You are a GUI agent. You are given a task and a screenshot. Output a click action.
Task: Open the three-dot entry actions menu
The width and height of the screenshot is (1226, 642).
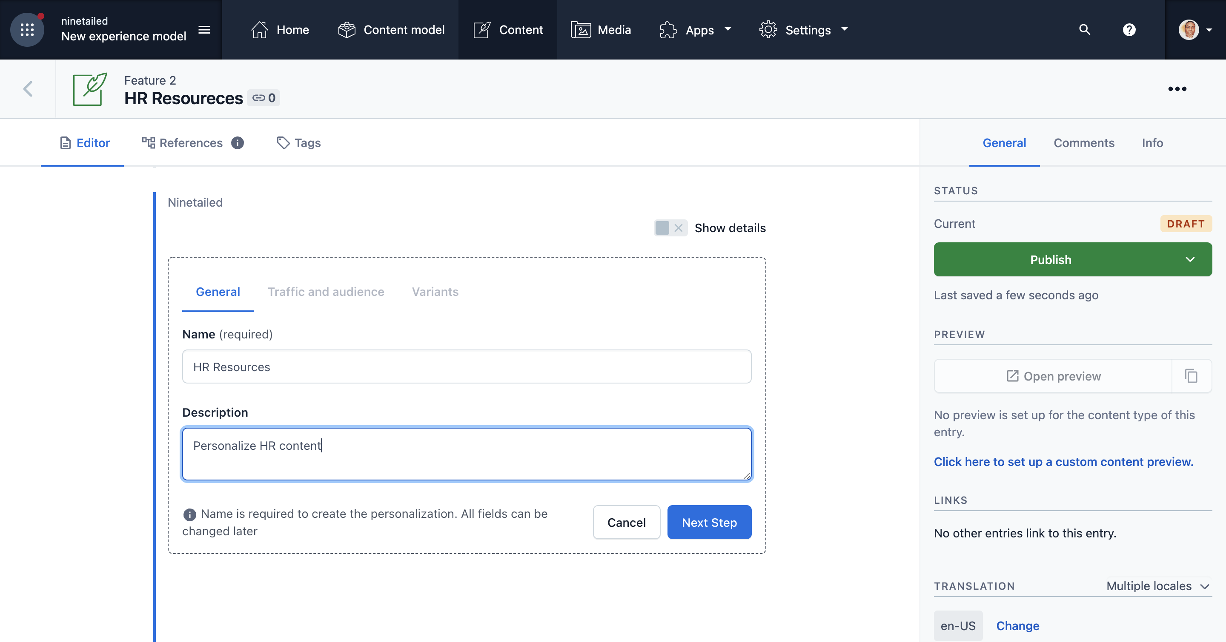(x=1177, y=89)
